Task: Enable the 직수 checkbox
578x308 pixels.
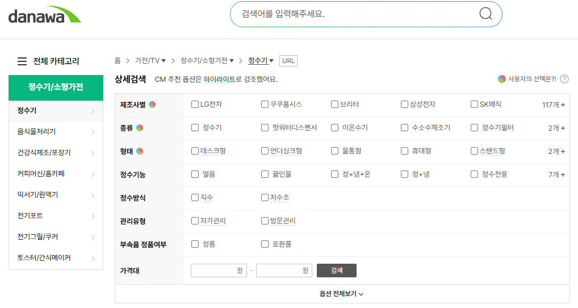Action: 195,197
